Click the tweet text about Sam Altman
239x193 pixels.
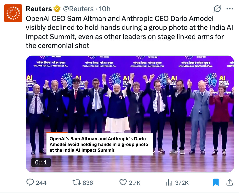(x=129, y=32)
